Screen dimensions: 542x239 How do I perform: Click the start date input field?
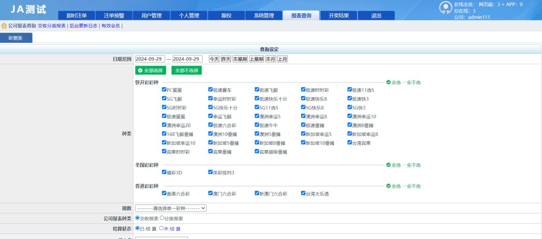150,59
